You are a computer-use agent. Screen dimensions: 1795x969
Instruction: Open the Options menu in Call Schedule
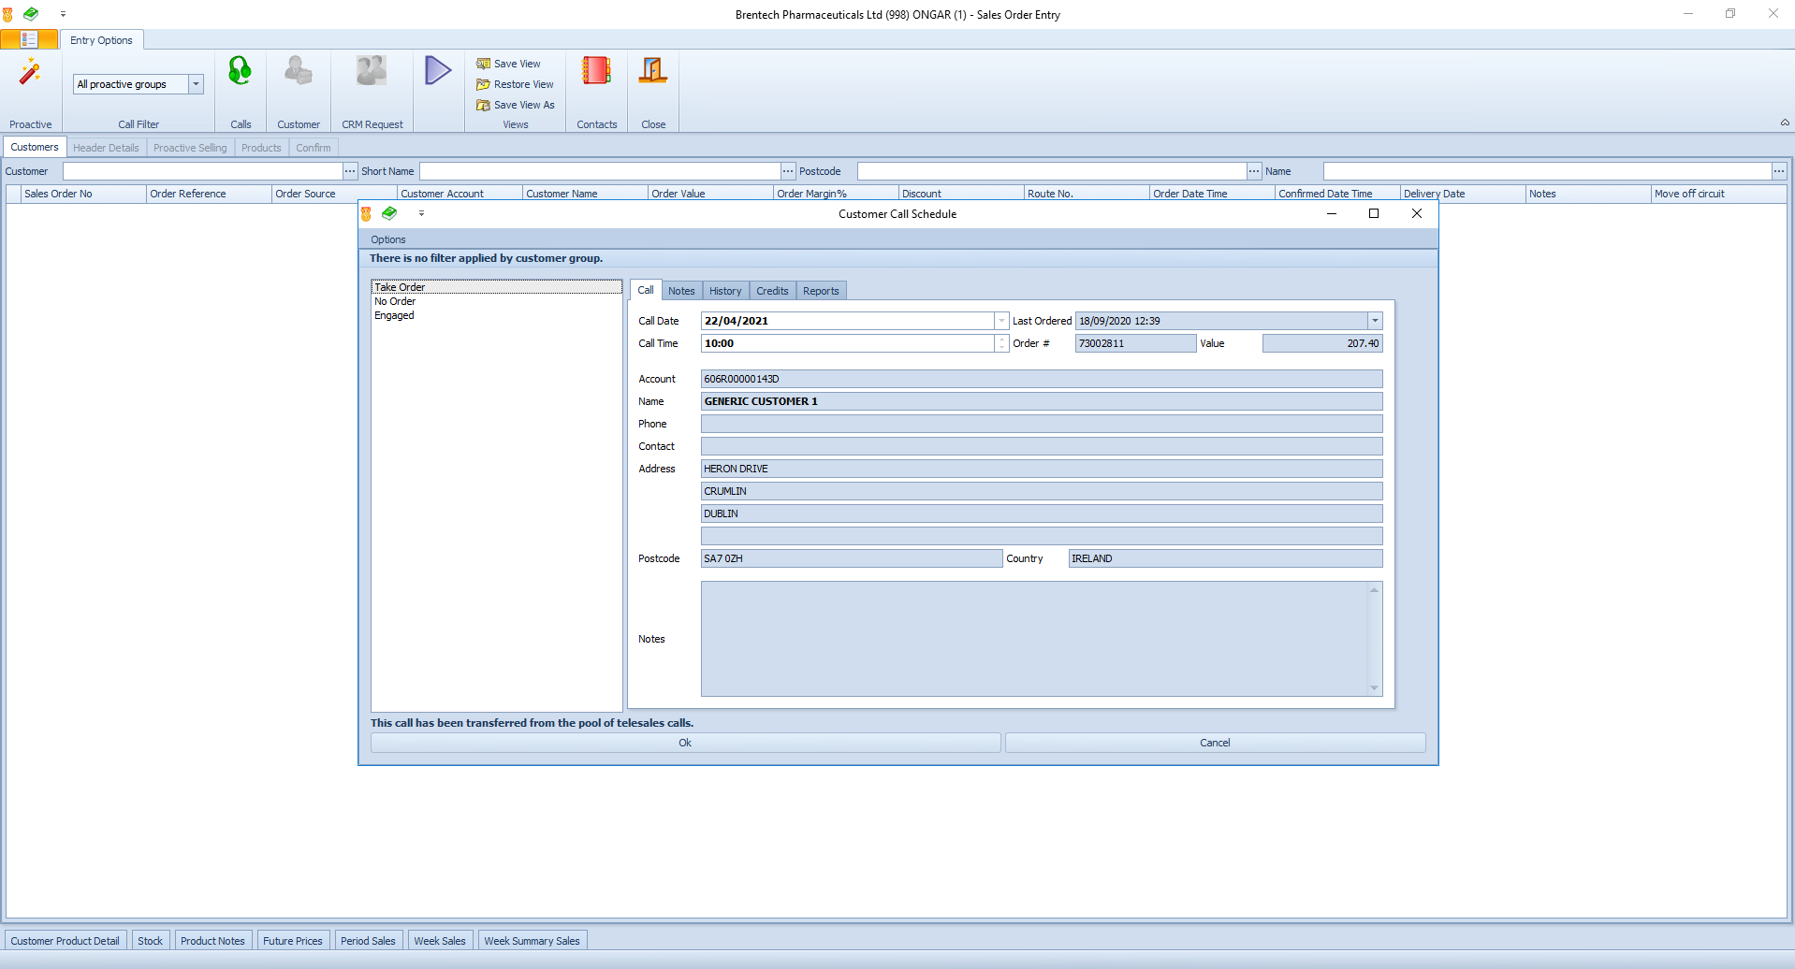tap(388, 239)
